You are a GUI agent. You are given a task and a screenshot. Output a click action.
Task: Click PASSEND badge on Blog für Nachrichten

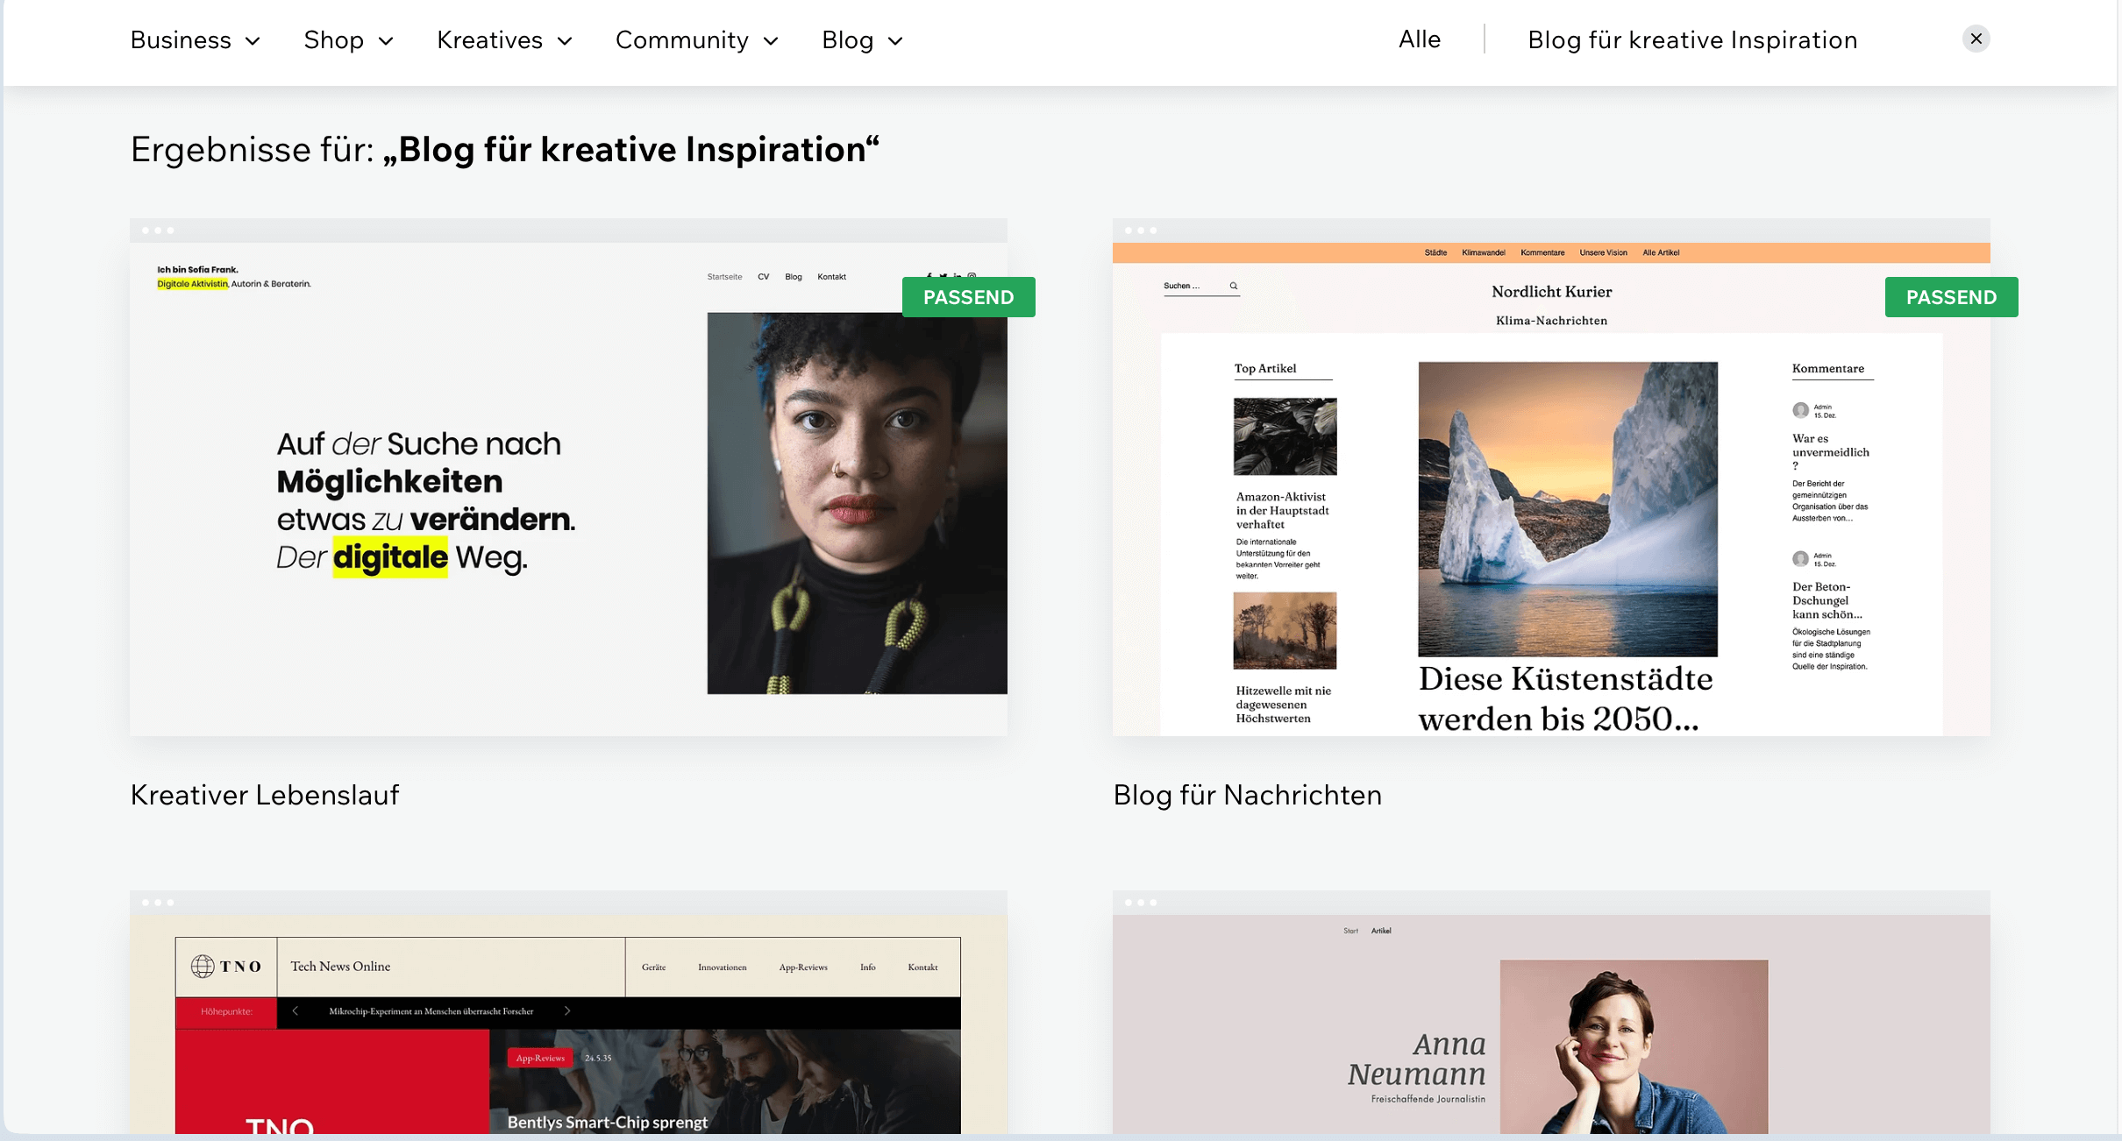(x=1951, y=297)
